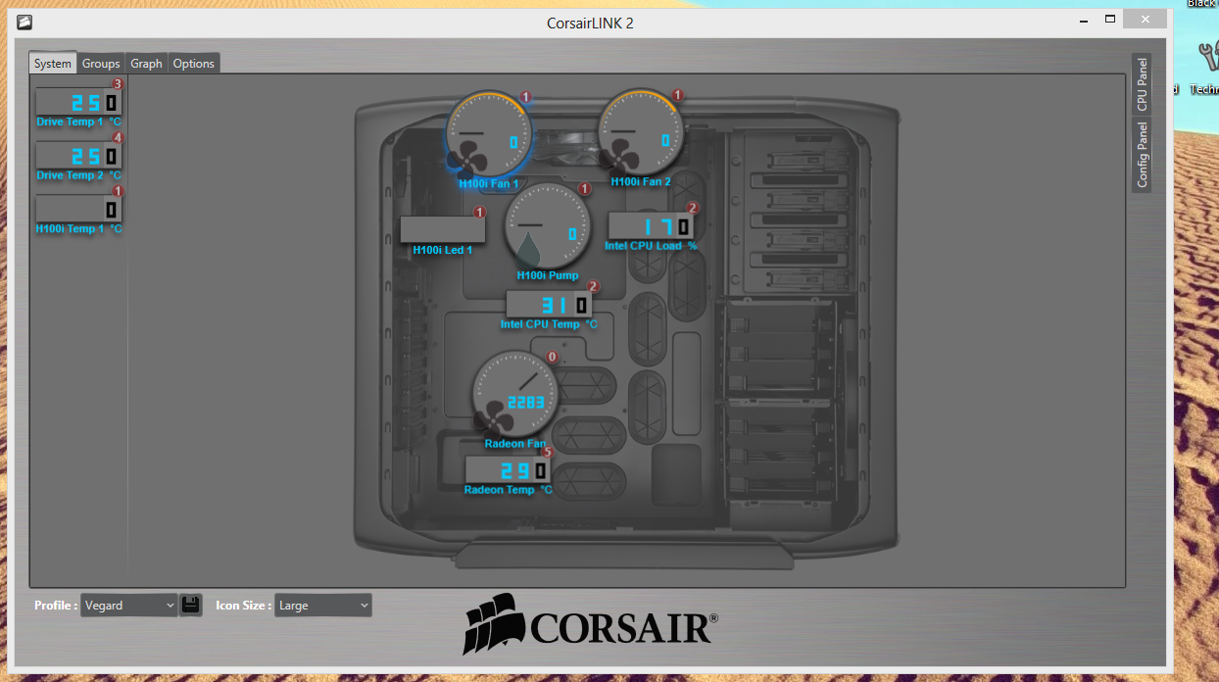Select the H100i Temp 1 readout

point(78,209)
